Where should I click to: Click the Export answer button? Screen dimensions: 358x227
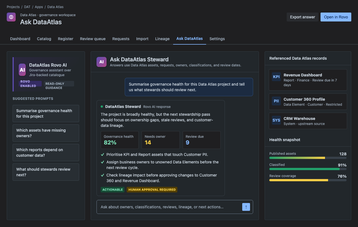(x=303, y=17)
